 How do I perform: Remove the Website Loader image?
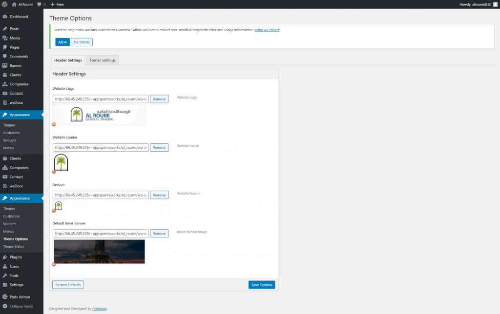(x=160, y=147)
